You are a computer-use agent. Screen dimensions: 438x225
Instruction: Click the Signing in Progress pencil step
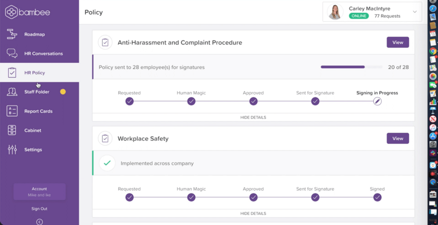pos(377,101)
